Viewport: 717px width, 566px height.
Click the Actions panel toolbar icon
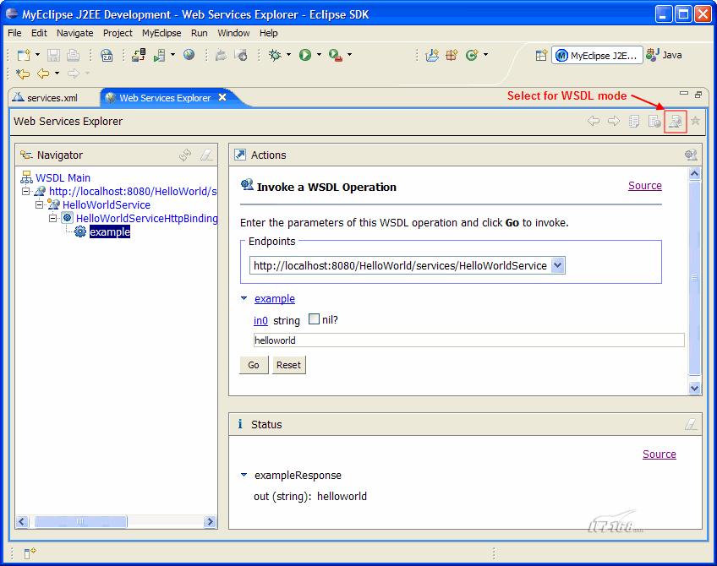click(x=692, y=155)
